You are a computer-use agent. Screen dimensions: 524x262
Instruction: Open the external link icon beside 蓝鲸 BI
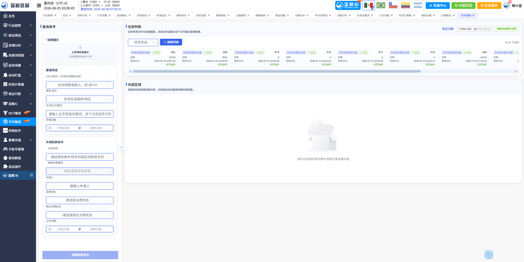pyautogui.click(x=32, y=175)
